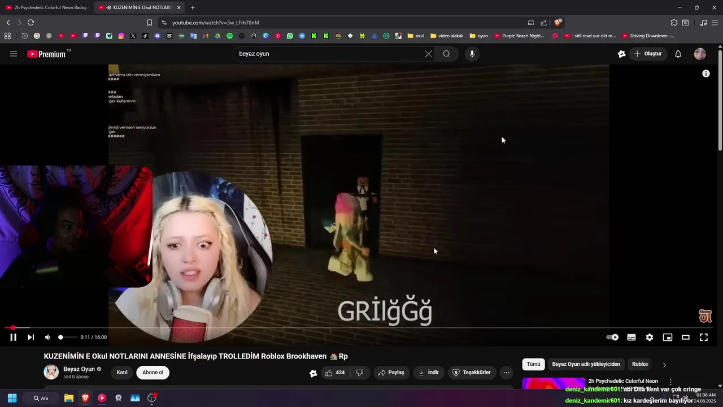Switch to the '2h Psychedelic Colorful Neon' browser tab

pos(46,7)
